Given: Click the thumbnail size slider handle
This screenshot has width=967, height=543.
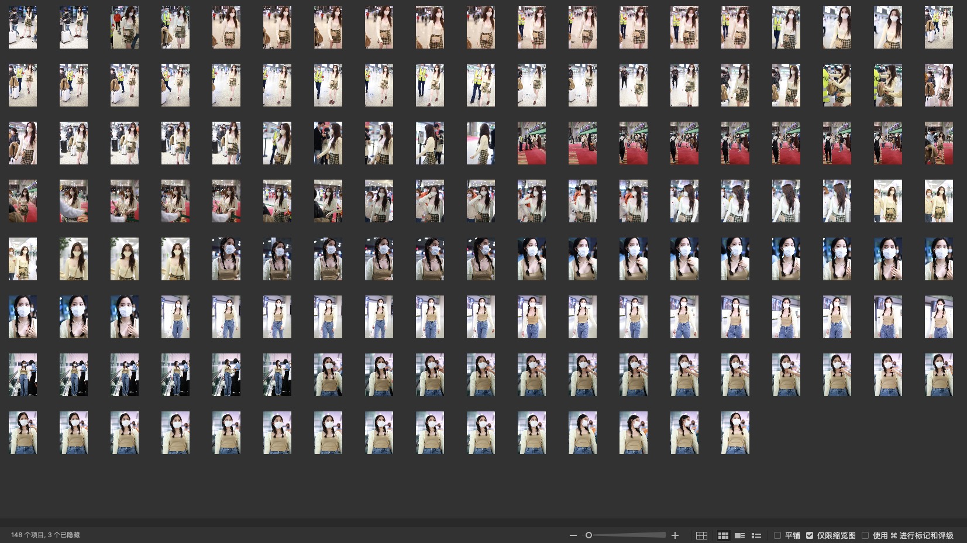Looking at the screenshot, I should point(589,535).
